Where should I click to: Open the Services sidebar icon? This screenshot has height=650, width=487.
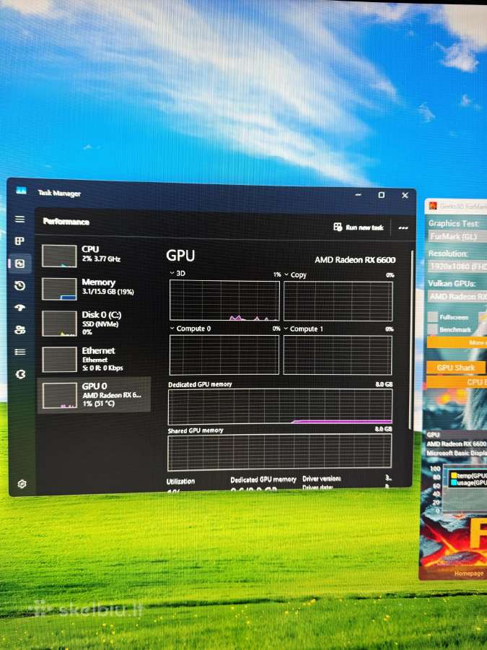[20, 374]
